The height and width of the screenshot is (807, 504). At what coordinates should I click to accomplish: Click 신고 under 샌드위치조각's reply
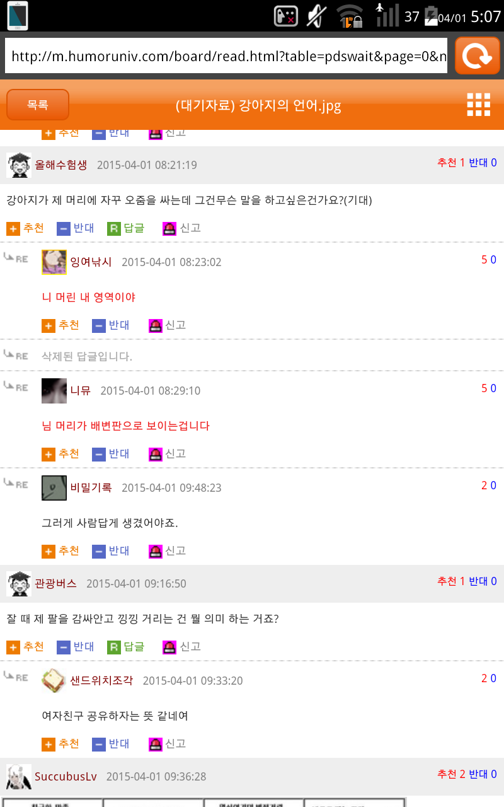point(168,743)
